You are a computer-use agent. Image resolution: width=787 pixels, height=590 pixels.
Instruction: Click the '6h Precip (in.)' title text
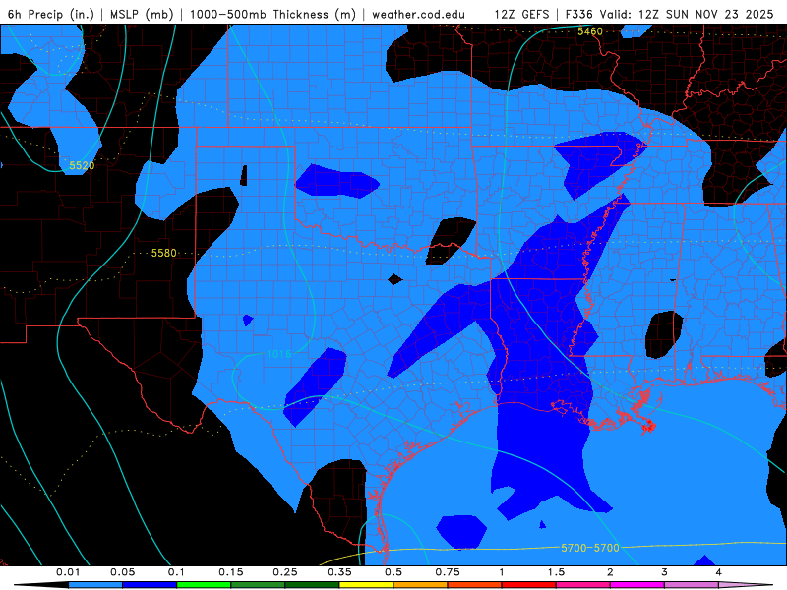click(x=51, y=14)
